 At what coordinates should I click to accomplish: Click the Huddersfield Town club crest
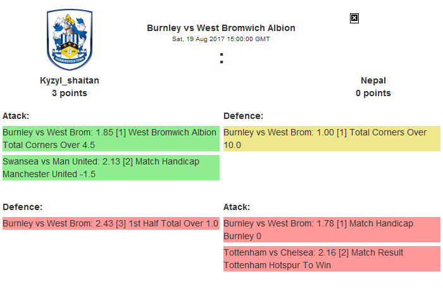70,39
